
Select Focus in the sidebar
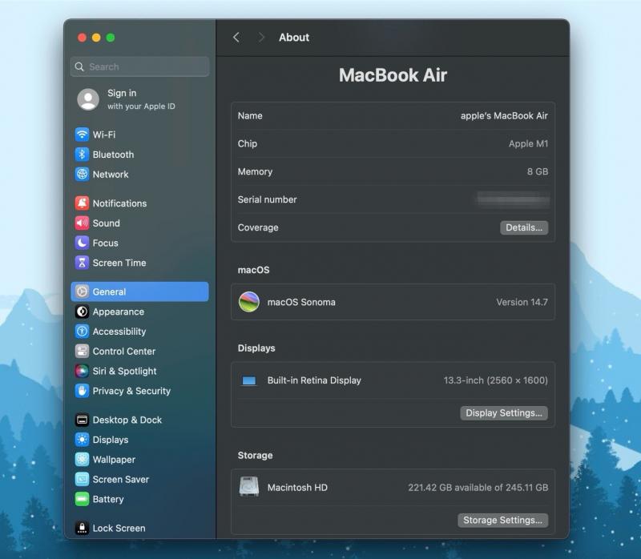coord(106,243)
